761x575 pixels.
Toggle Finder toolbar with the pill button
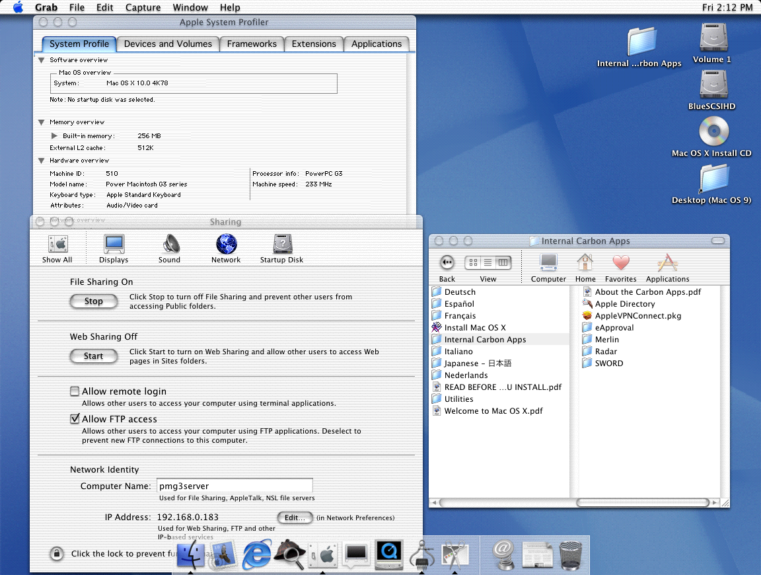tap(718, 241)
